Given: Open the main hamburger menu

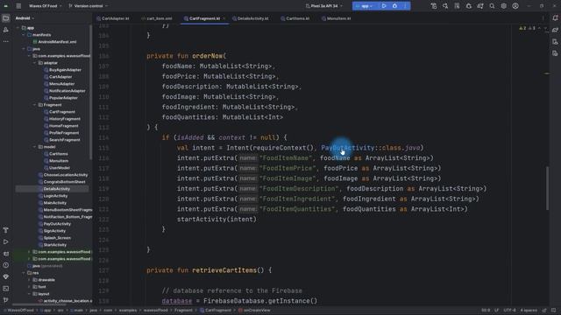Looking at the screenshot, I should pyautogui.click(x=18, y=6).
